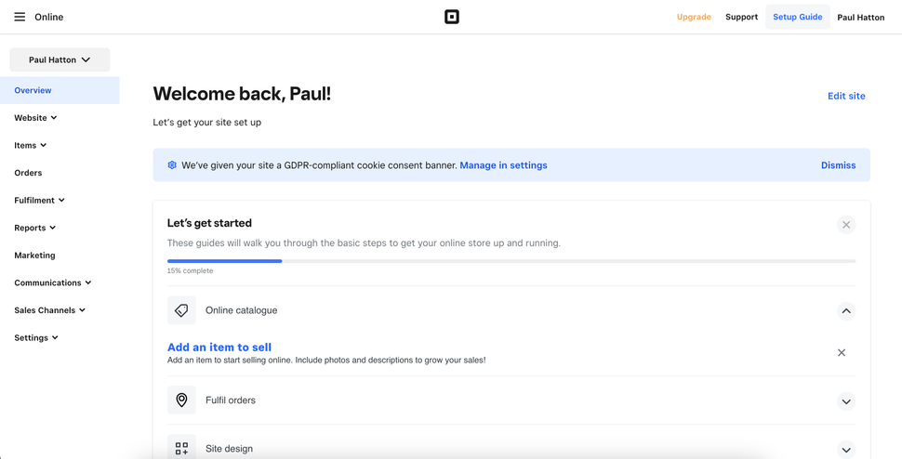Click the gear icon in cookie banner

(x=172, y=165)
